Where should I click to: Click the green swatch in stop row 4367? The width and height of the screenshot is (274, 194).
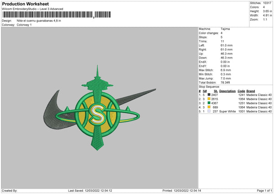(x=209, y=103)
